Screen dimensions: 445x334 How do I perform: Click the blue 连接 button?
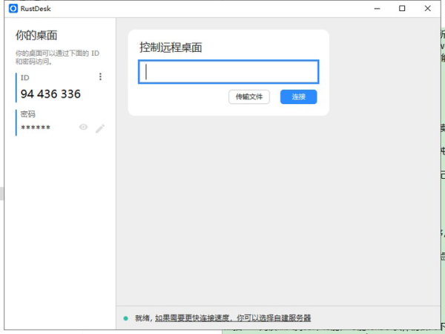click(x=299, y=96)
